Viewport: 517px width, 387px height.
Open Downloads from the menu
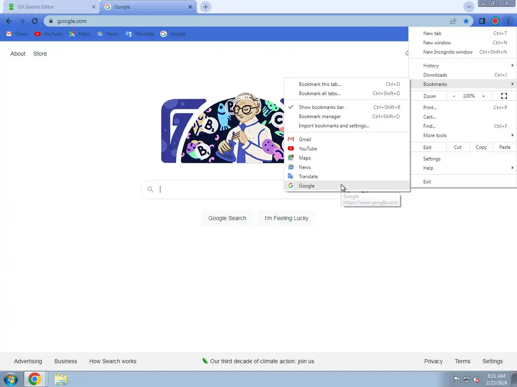[463, 75]
